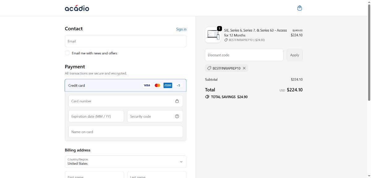This screenshot has height=178, width=371.
Task: Open the Country/Region dropdown
Action: (x=126, y=162)
